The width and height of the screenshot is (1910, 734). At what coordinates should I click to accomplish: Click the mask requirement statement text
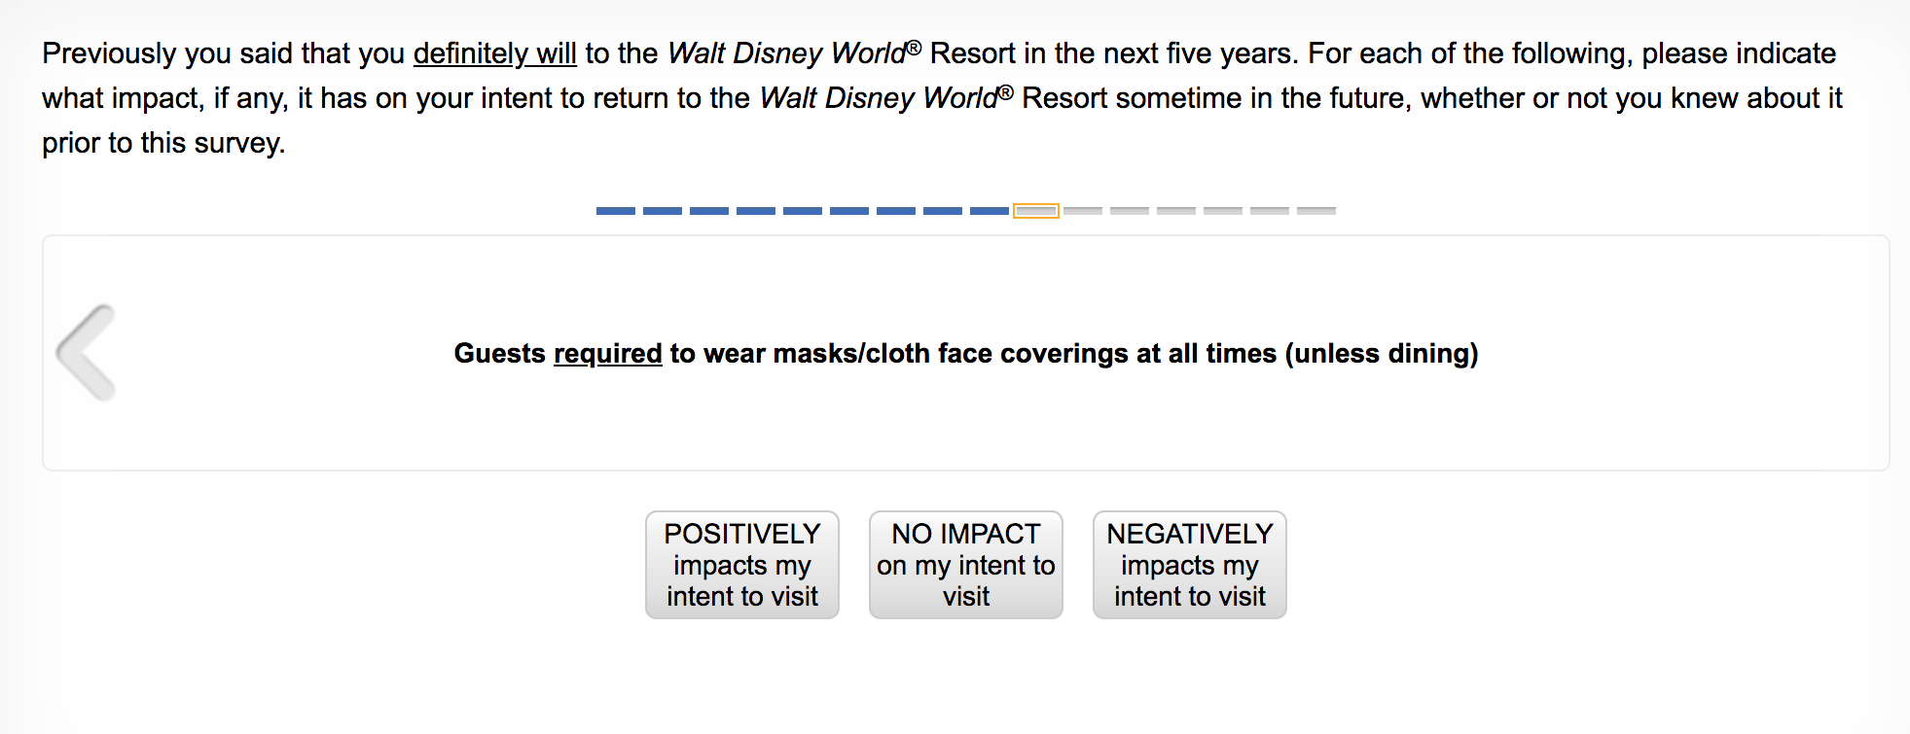[965, 353]
